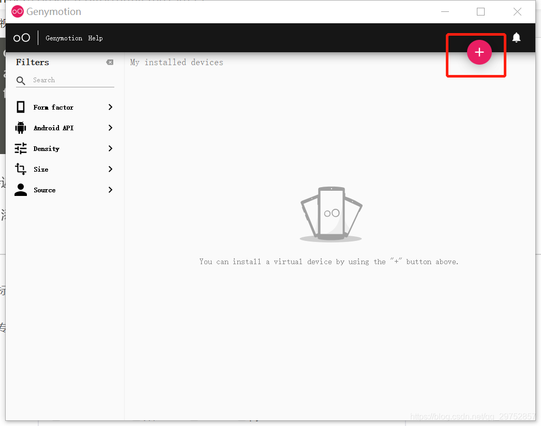
Task: Close the Genymotion window
Action: [x=517, y=12]
